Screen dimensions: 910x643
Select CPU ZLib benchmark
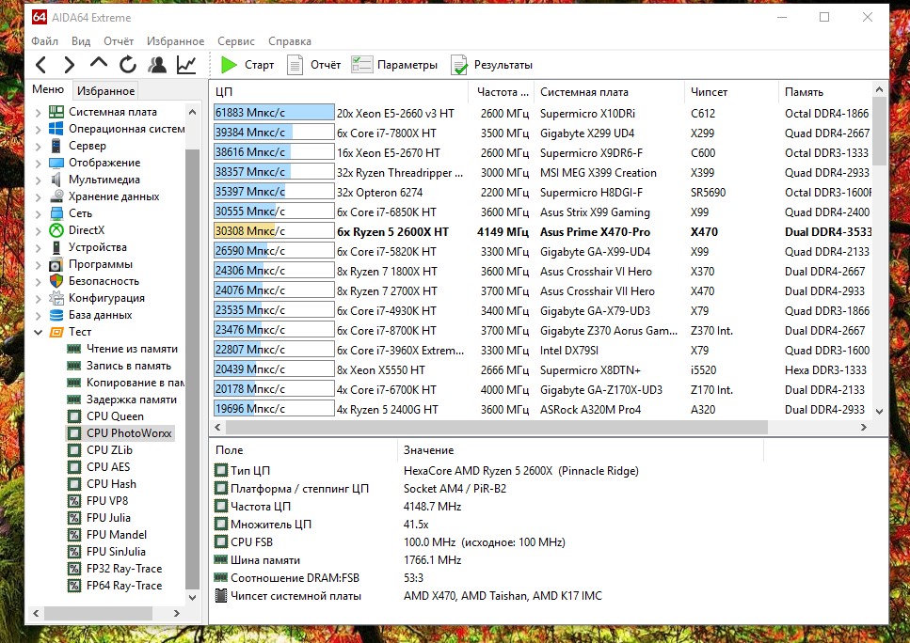click(109, 450)
